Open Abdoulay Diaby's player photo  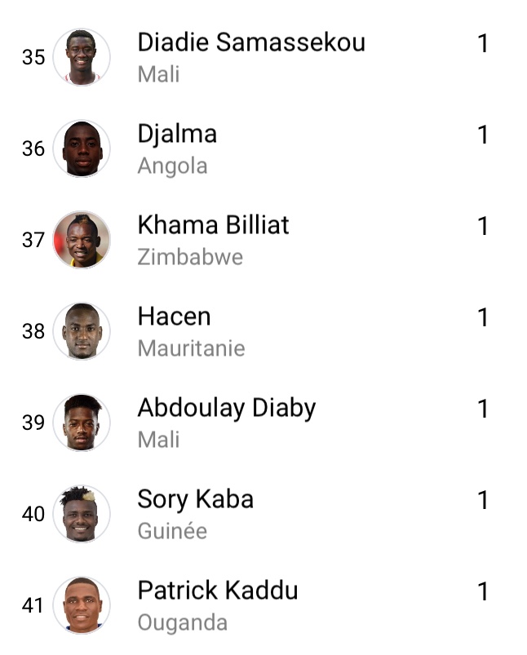[82, 423]
